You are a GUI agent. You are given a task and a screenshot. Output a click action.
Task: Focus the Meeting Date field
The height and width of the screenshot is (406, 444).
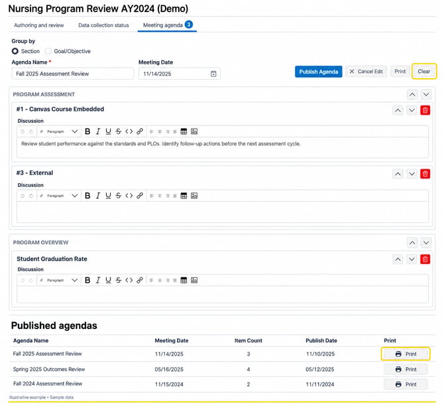click(x=179, y=74)
